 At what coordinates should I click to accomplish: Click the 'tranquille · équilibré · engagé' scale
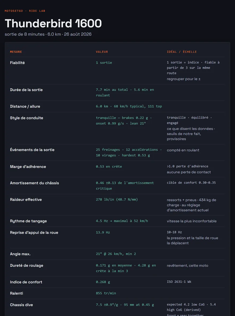pyautogui.click(x=189, y=120)
